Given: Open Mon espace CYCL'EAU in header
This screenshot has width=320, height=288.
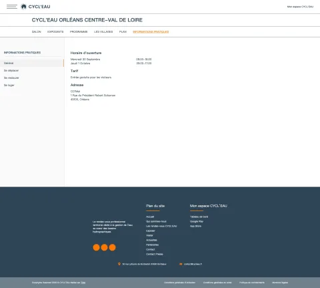Looking at the screenshot, I should pos(300,7).
